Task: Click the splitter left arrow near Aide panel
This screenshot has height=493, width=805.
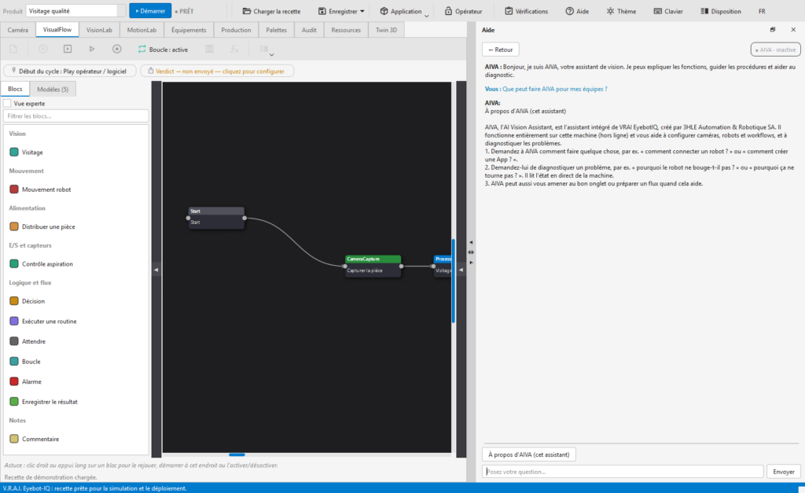Action: click(x=471, y=242)
